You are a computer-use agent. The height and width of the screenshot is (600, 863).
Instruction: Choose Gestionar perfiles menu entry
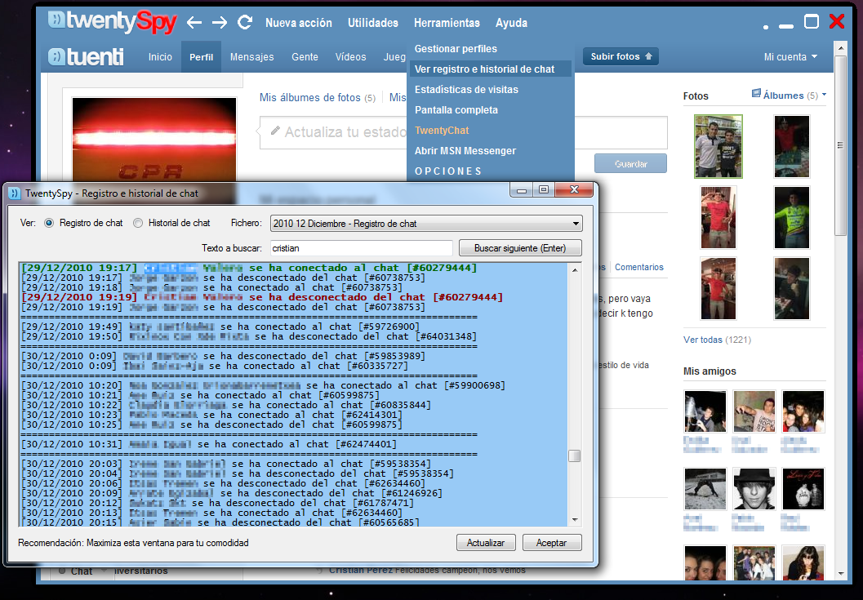(456, 48)
